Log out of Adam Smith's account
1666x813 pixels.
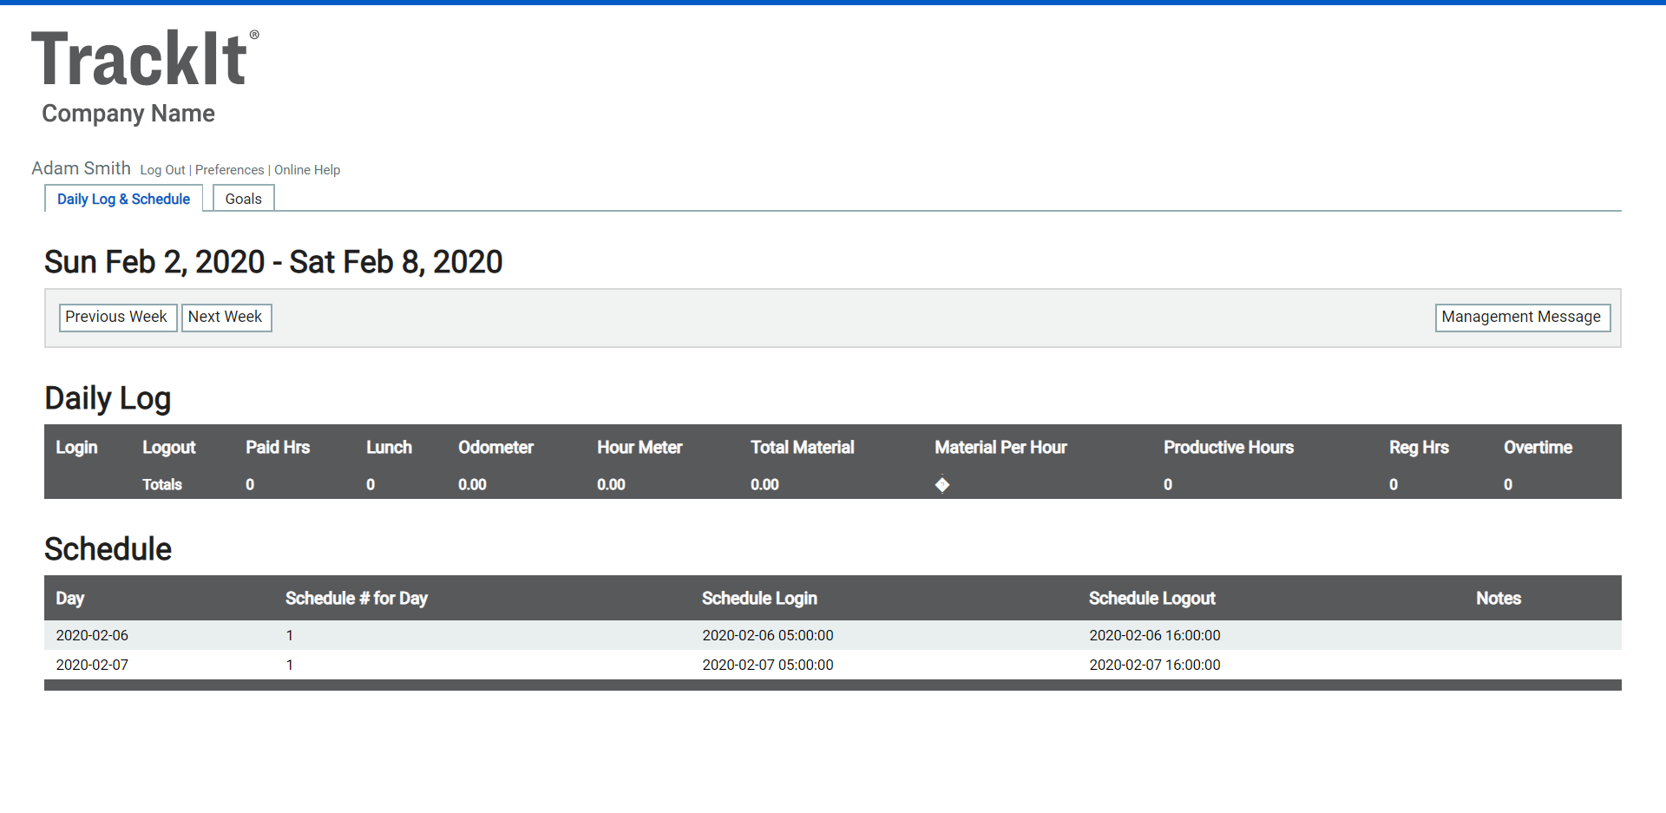[x=162, y=170]
